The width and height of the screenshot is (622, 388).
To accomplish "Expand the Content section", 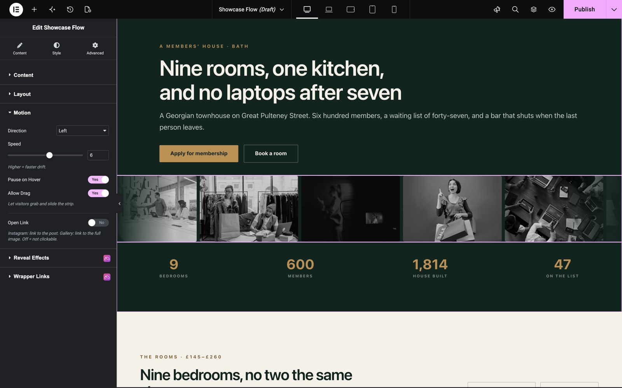I will [58, 75].
